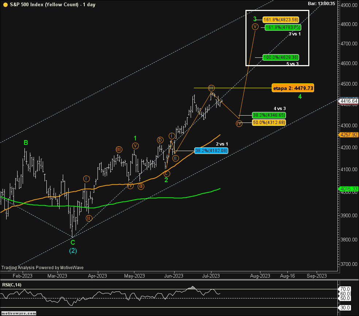
Task: Click the 4700.00 price axis label
Action: click(x=349, y=44)
